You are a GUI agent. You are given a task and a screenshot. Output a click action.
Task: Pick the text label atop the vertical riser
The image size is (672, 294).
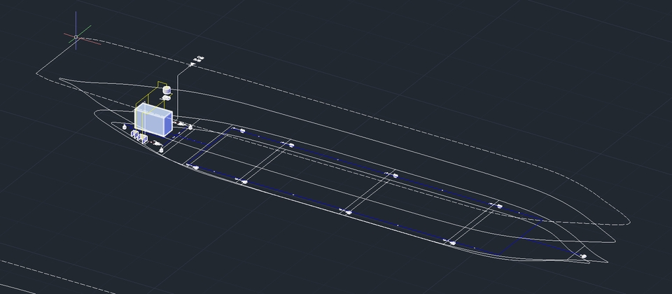[199, 58]
